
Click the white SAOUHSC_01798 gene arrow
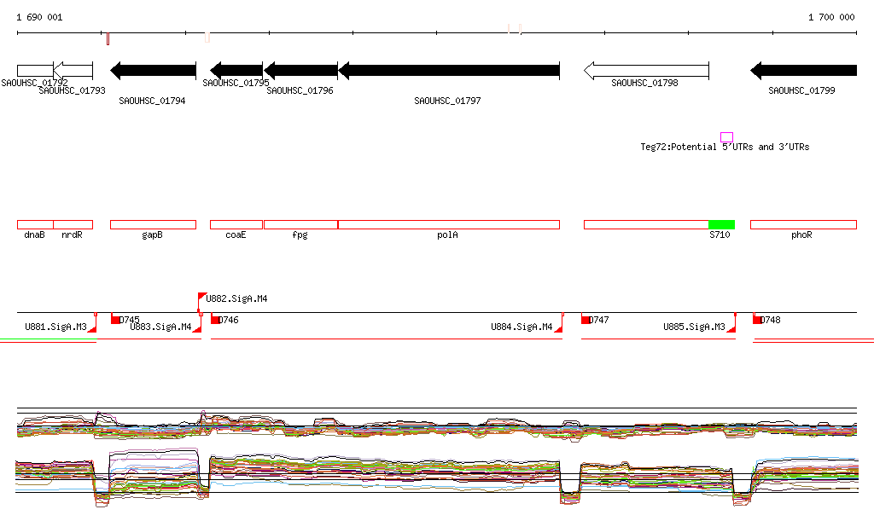coord(647,71)
